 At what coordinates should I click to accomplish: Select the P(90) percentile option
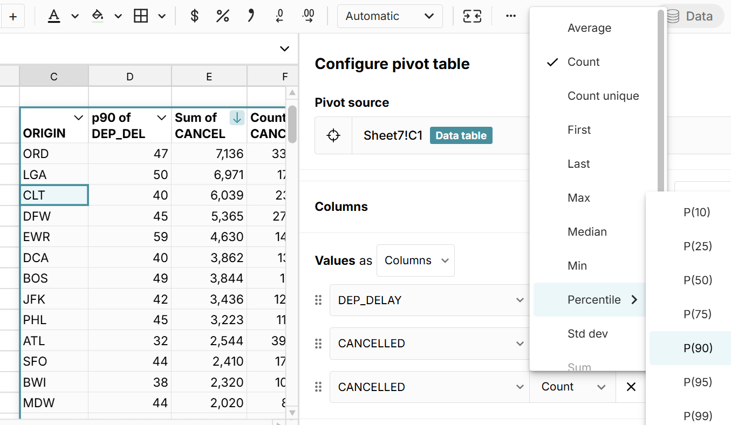click(696, 348)
